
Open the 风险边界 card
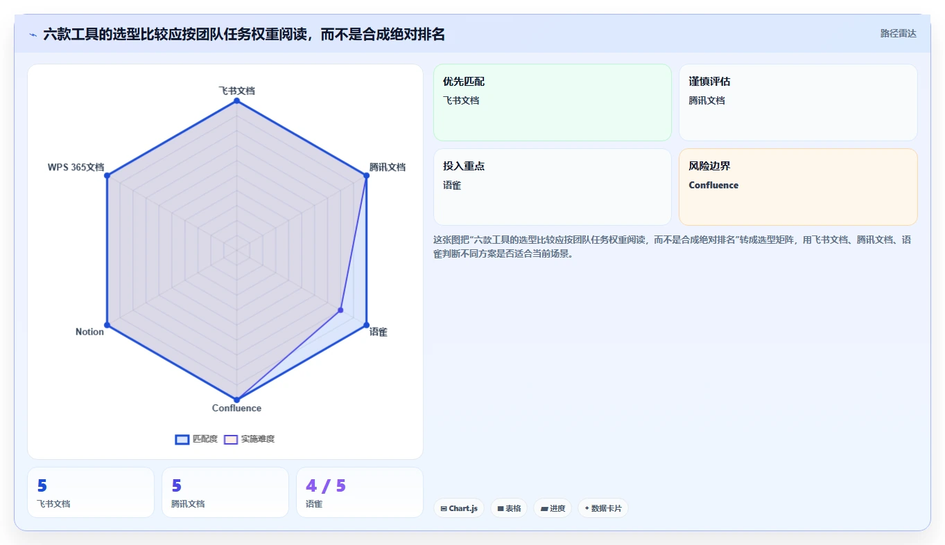coord(798,187)
